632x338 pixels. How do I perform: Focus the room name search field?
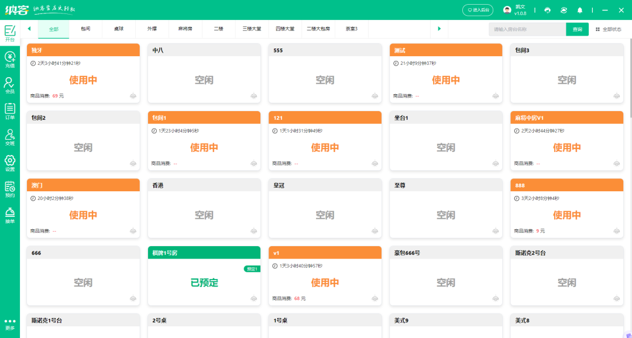coord(527,29)
